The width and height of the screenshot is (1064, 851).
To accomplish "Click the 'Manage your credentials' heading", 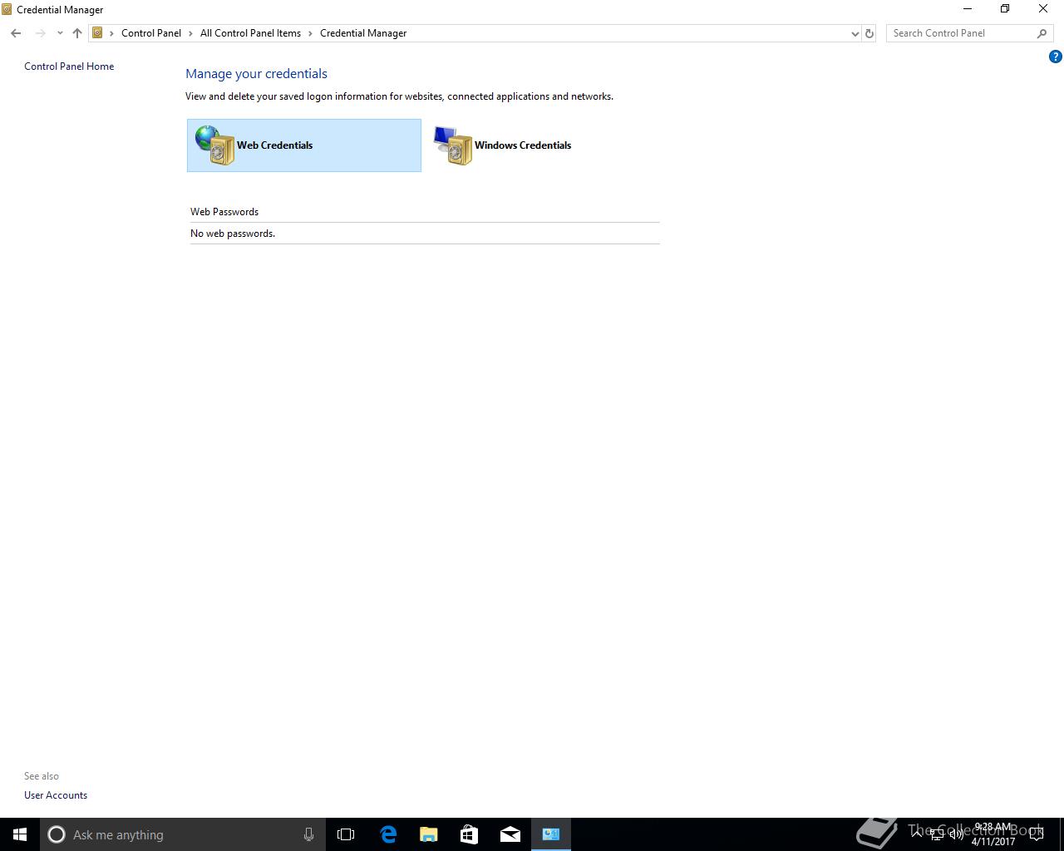I will point(256,74).
